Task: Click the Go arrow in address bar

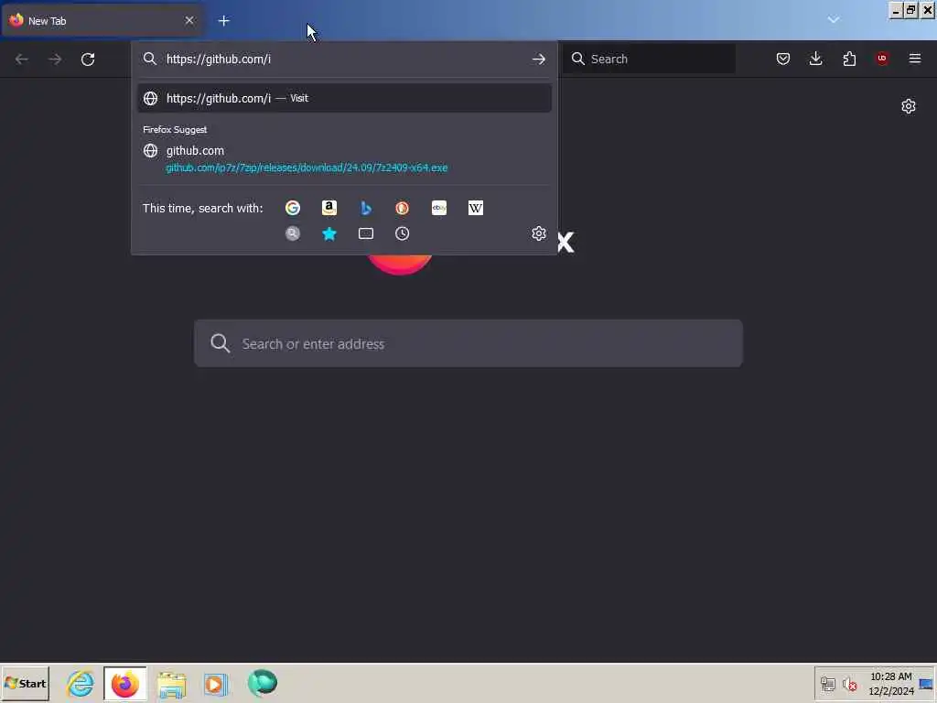Action: click(538, 59)
